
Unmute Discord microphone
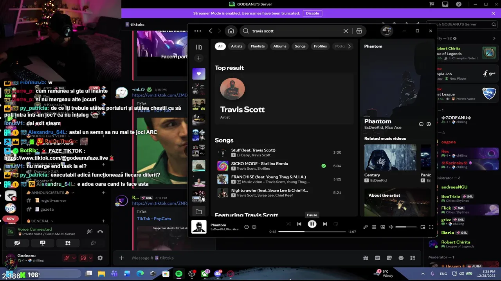coord(67,258)
